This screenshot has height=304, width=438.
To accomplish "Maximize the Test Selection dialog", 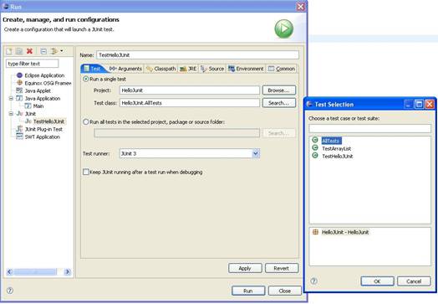I will [x=419, y=105].
